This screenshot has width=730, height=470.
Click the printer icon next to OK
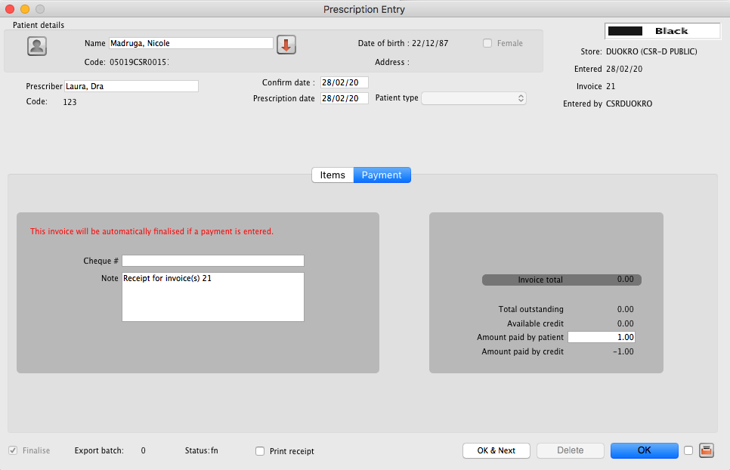[x=706, y=450]
